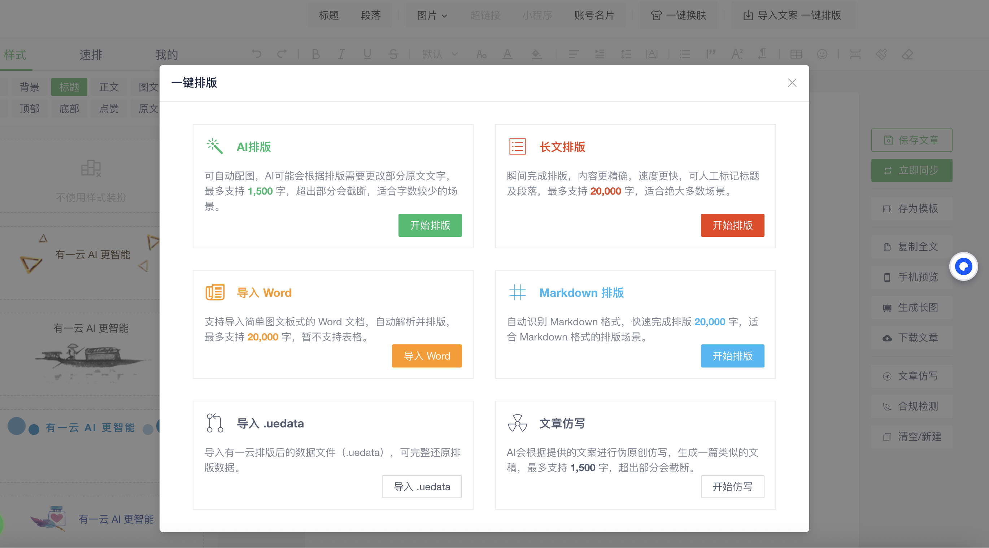Viewport: 989px width, 548px height.
Task: Switch to the 我的 tab
Action: click(x=167, y=55)
